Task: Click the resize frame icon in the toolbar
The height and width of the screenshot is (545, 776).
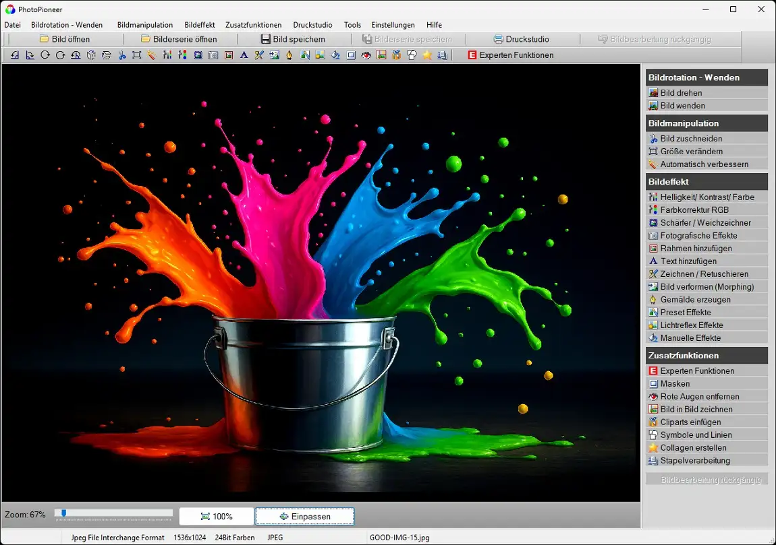Action: 137,55
